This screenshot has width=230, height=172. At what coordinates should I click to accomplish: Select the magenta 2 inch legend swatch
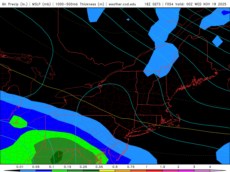click(186, 171)
